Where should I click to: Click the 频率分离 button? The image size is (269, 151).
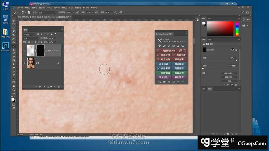coord(179,59)
